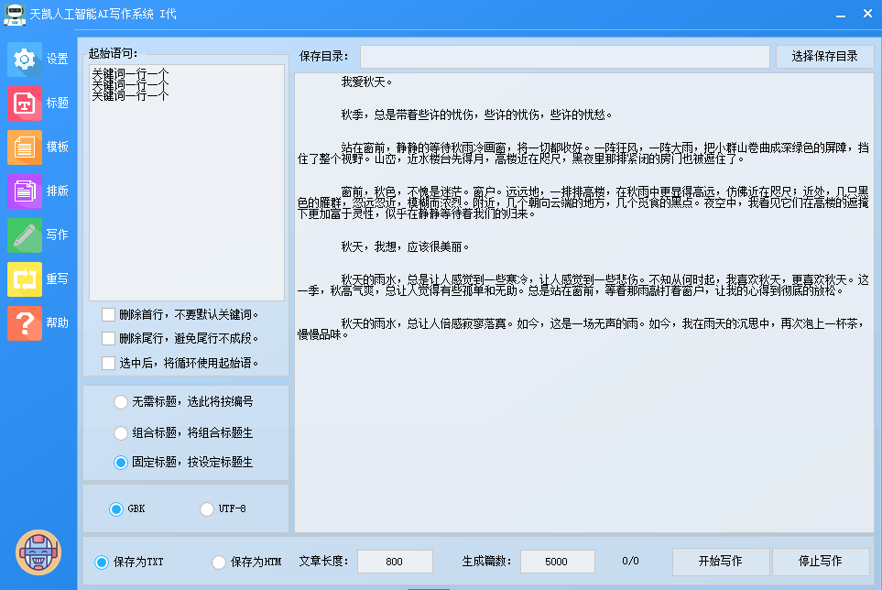Open the 设置 gear icon in sidebar
Screen dimensions: 882x590
[x=25, y=59]
